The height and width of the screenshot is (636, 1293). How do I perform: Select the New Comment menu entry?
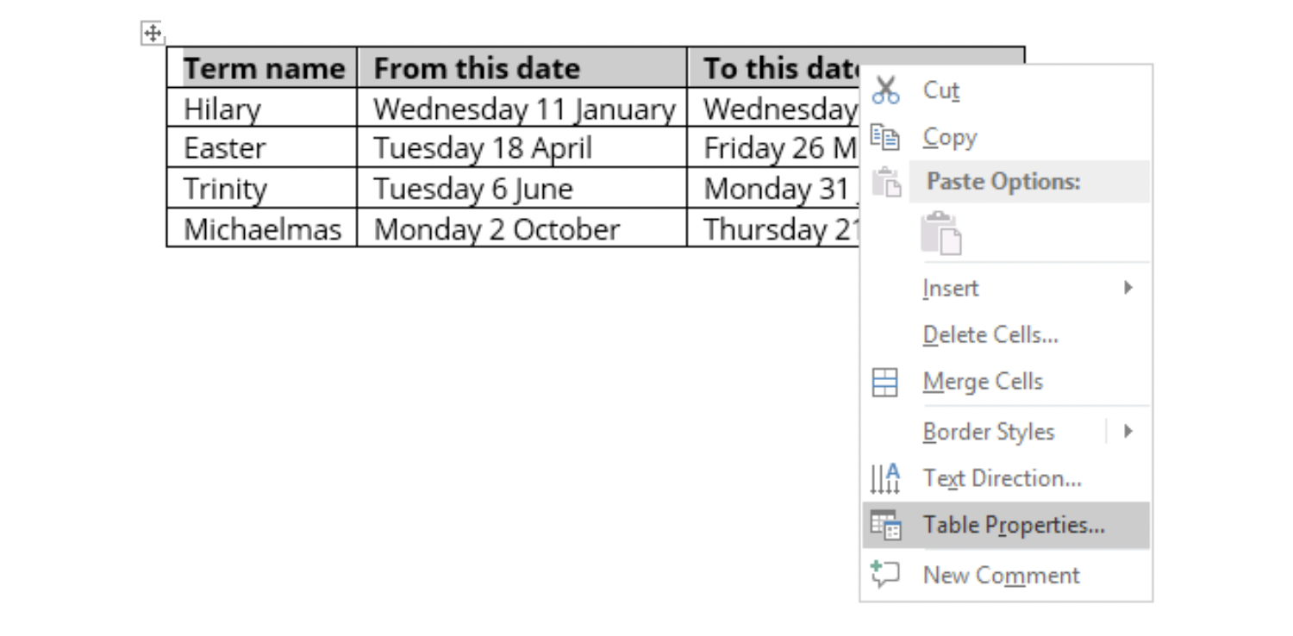1006,574
